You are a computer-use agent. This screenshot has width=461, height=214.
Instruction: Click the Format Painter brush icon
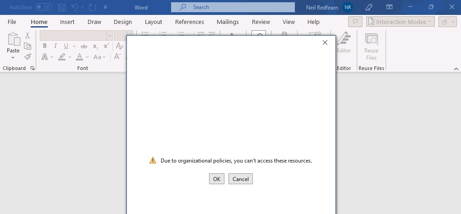click(28, 57)
